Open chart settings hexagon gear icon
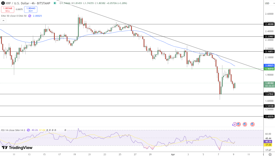This screenshot has height=156, width=275. (x=270, y=154)
